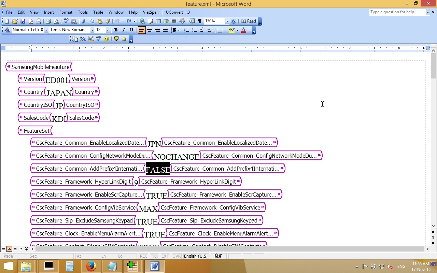
Task: Toggle OVR overtype mode in status bar
Action: [x=177, y=256]
